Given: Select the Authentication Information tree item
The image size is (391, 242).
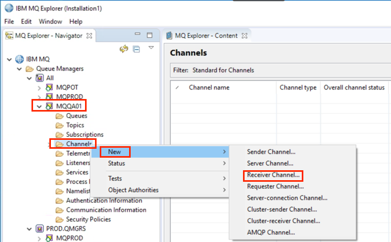Looking at the screenshot, I should [104, 201].
